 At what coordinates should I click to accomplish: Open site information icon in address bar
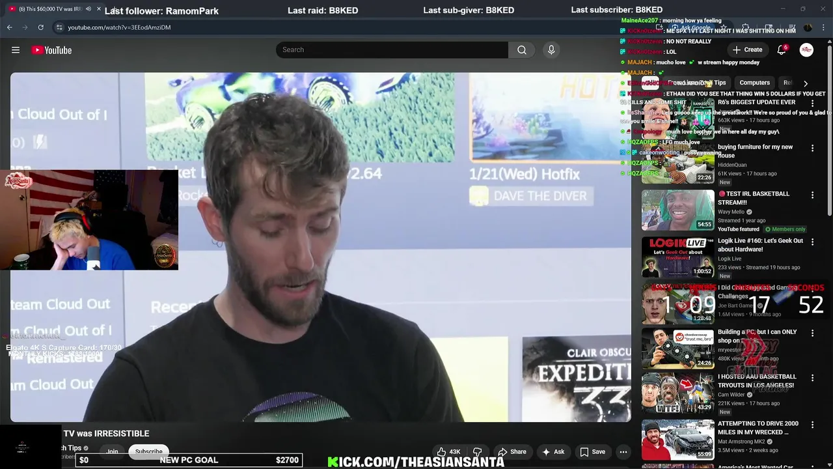coord(59,27)
